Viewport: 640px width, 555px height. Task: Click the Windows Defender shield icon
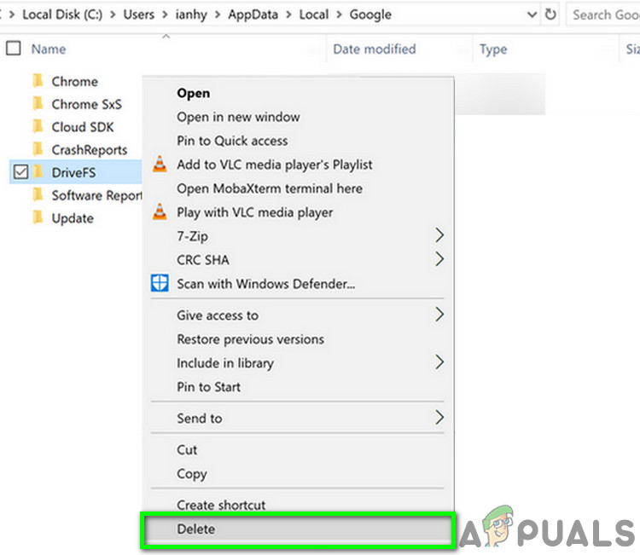coord(160,283)
